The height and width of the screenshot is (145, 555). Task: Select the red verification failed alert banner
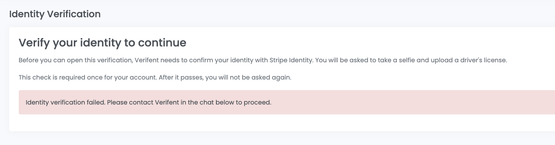[287, 102]
